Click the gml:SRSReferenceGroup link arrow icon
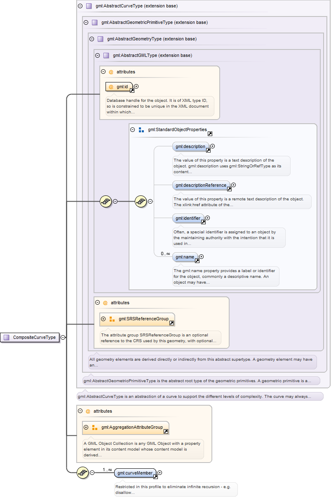The height and width of the screenshot is (498, 331). click(x=171, y=323)
